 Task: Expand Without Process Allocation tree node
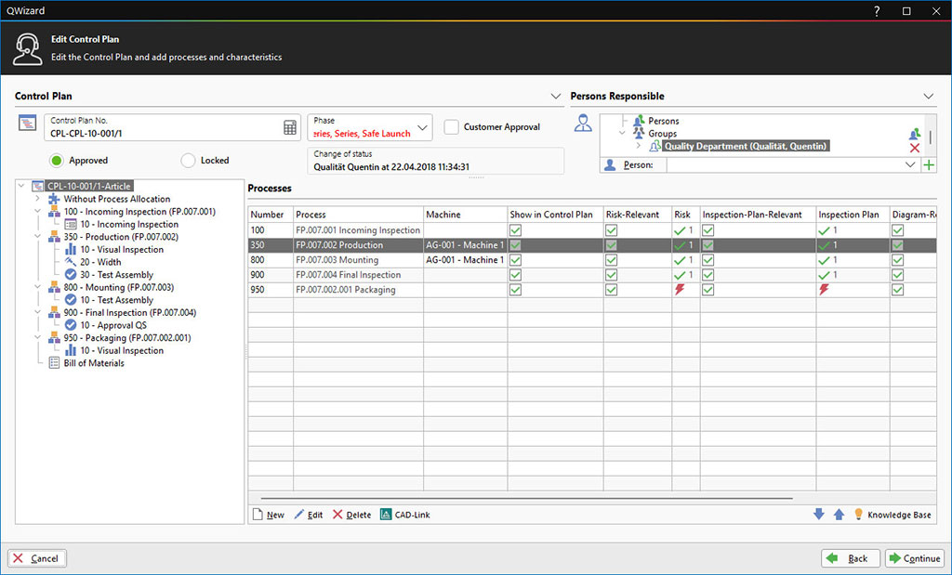[37, 199]
